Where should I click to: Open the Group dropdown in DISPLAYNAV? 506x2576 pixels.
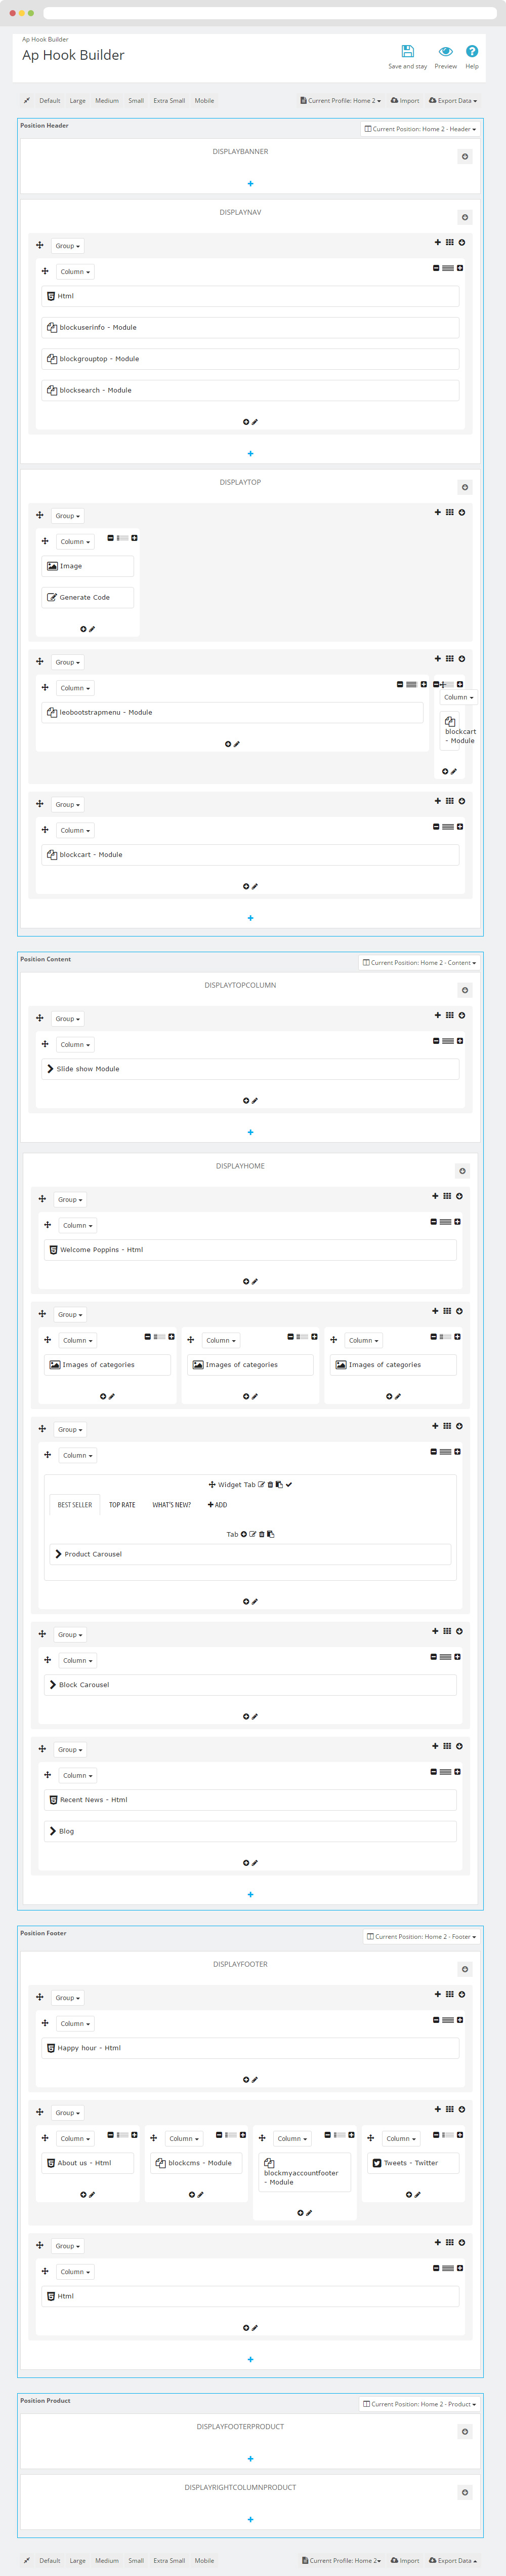68,246
